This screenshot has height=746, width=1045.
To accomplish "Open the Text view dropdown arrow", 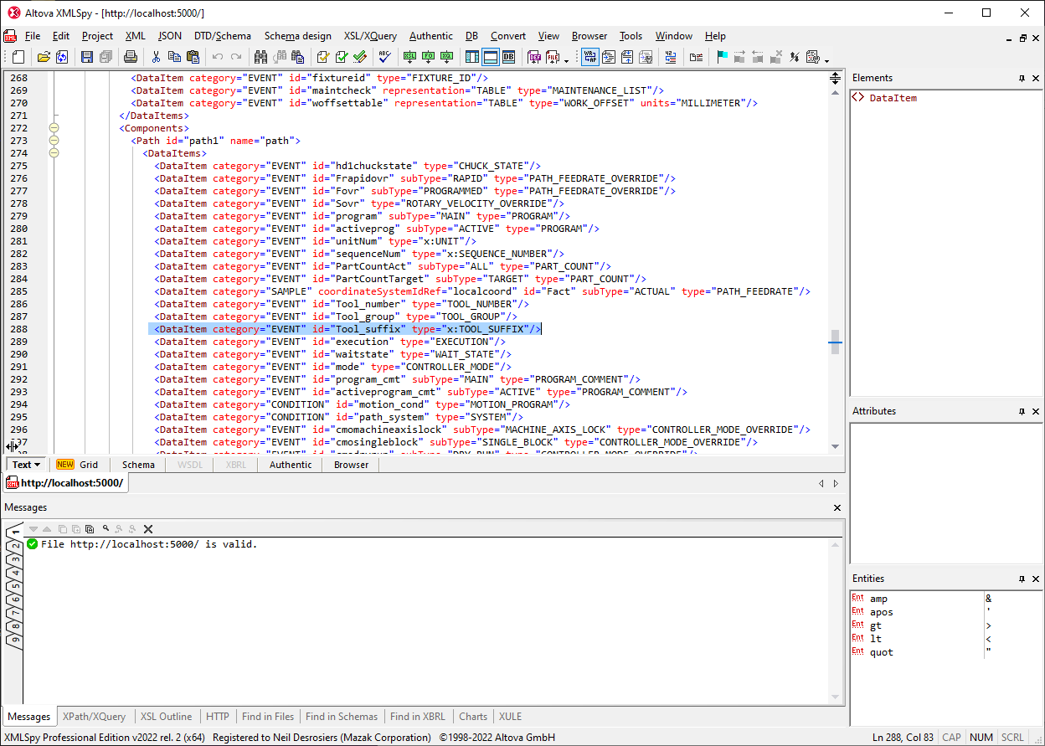I will [x=37, y=465].
